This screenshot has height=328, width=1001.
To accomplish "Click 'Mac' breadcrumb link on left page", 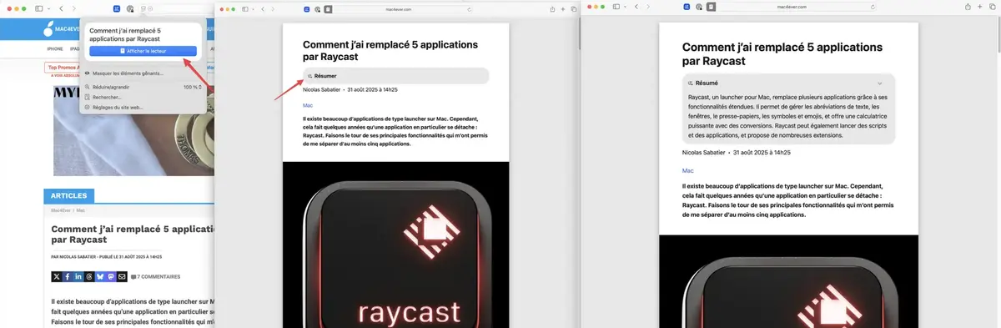I will [80, 210].
